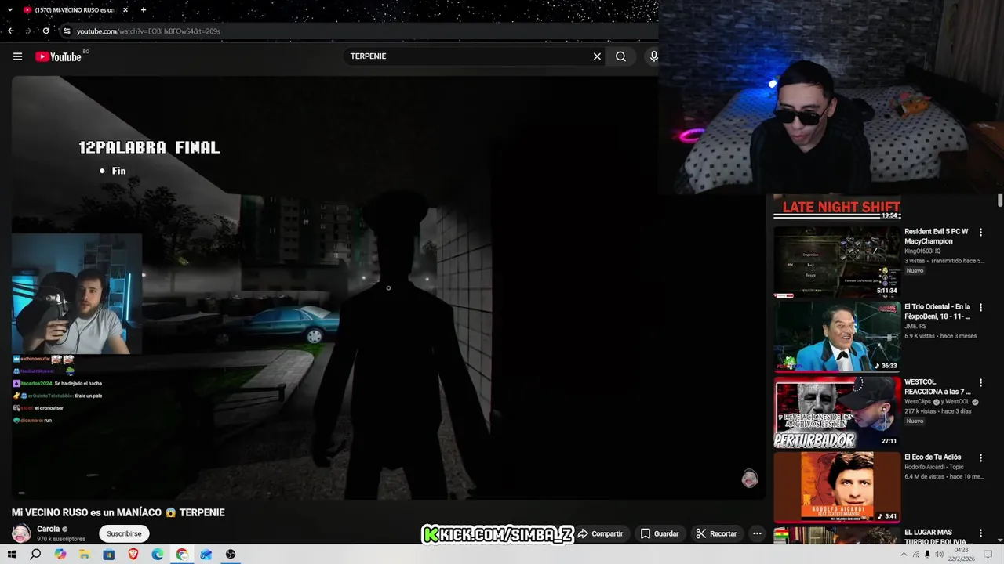1004x564 pixels.
Task: Open the El Eco de Tu Adiós thumbnail
Action: [x=837, y=487]
